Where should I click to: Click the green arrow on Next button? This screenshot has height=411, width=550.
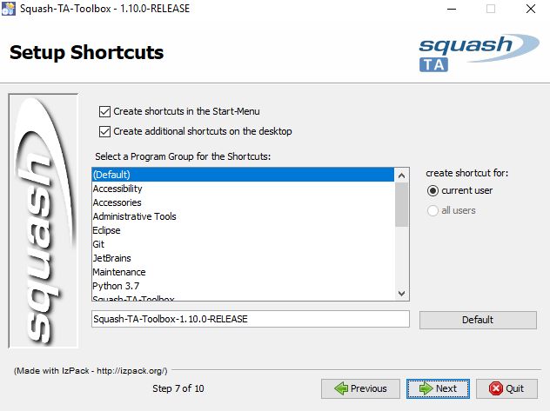(x=426, y=388)
